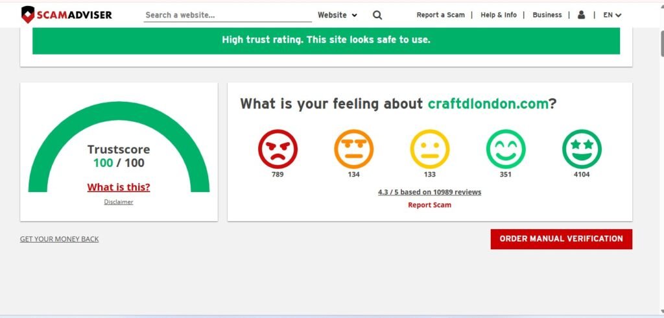The width and height of the screenshot is (664, 318).
Task: Click the 4104 top rating count
Action: 582,175
